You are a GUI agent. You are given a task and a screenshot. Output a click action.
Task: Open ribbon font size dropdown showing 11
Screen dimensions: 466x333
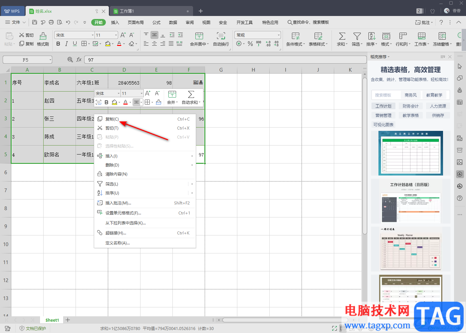point(116,35)
